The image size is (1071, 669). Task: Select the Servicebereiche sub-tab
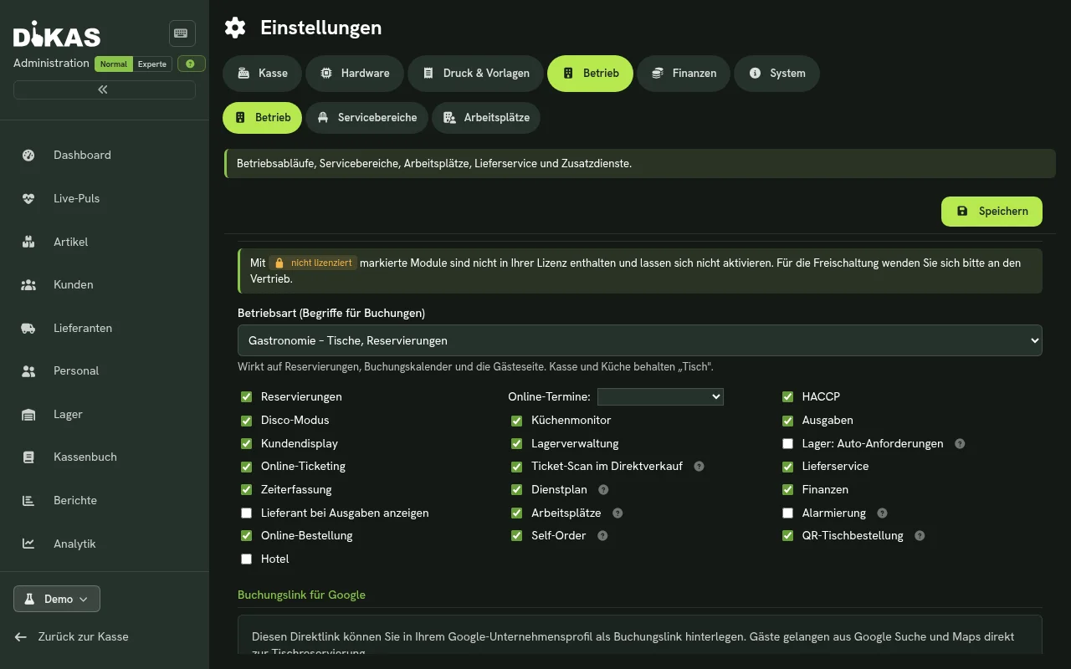tap(366, 118)
